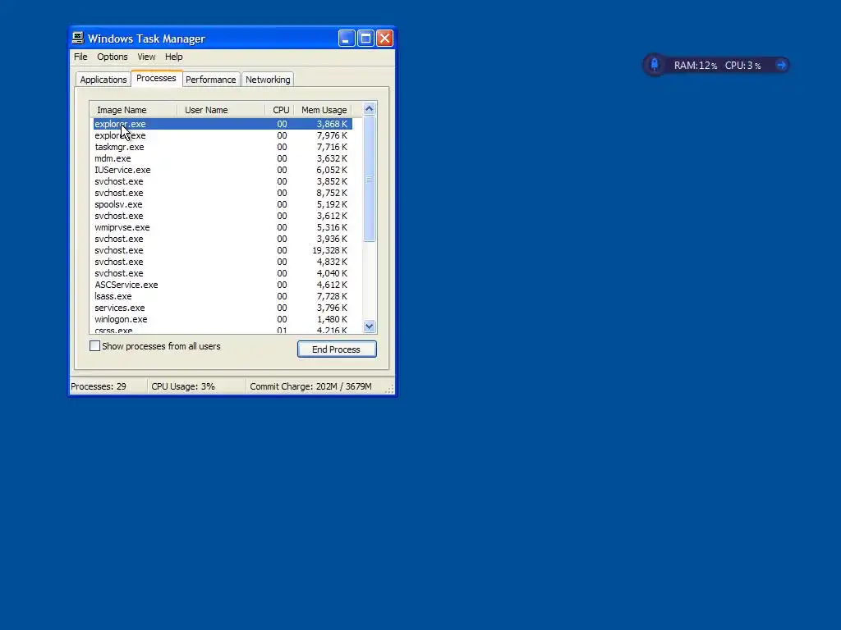Open the View menu
The width and height of the screenshot is (841, 630).
click(146, 57)
